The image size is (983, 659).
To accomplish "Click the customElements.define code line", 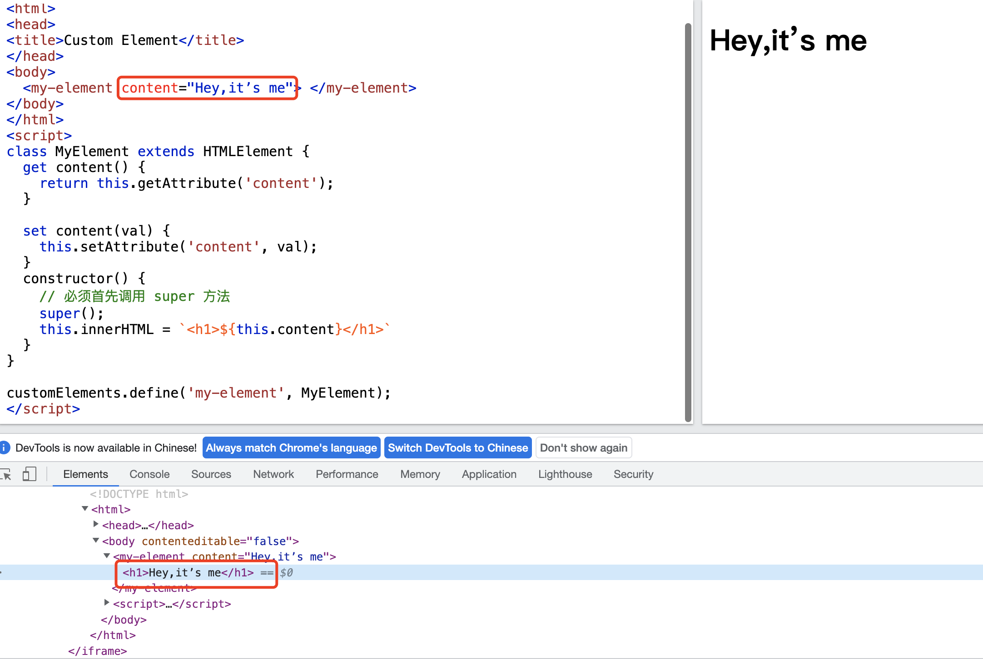I will pos(199,393).
